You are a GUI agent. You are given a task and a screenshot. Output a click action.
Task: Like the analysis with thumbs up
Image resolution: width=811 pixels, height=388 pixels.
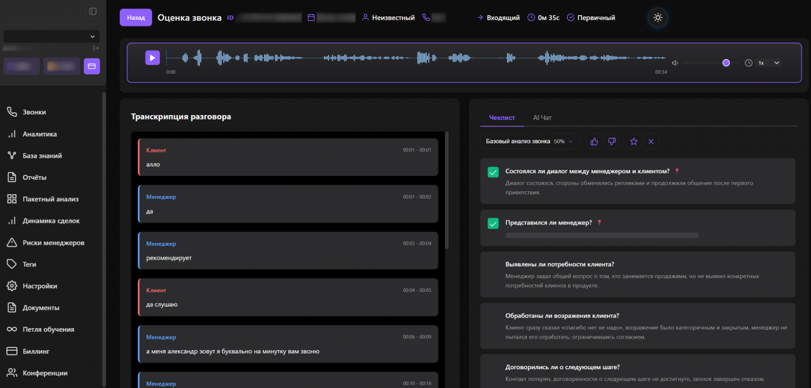point(595,141)
